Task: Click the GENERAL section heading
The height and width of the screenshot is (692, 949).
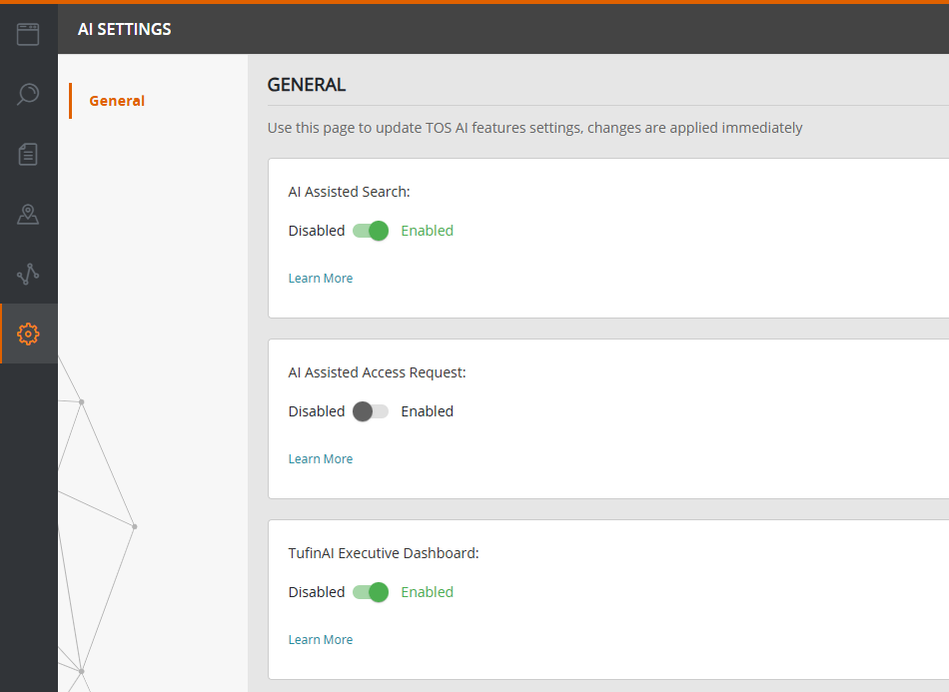Action: (307, 85)
